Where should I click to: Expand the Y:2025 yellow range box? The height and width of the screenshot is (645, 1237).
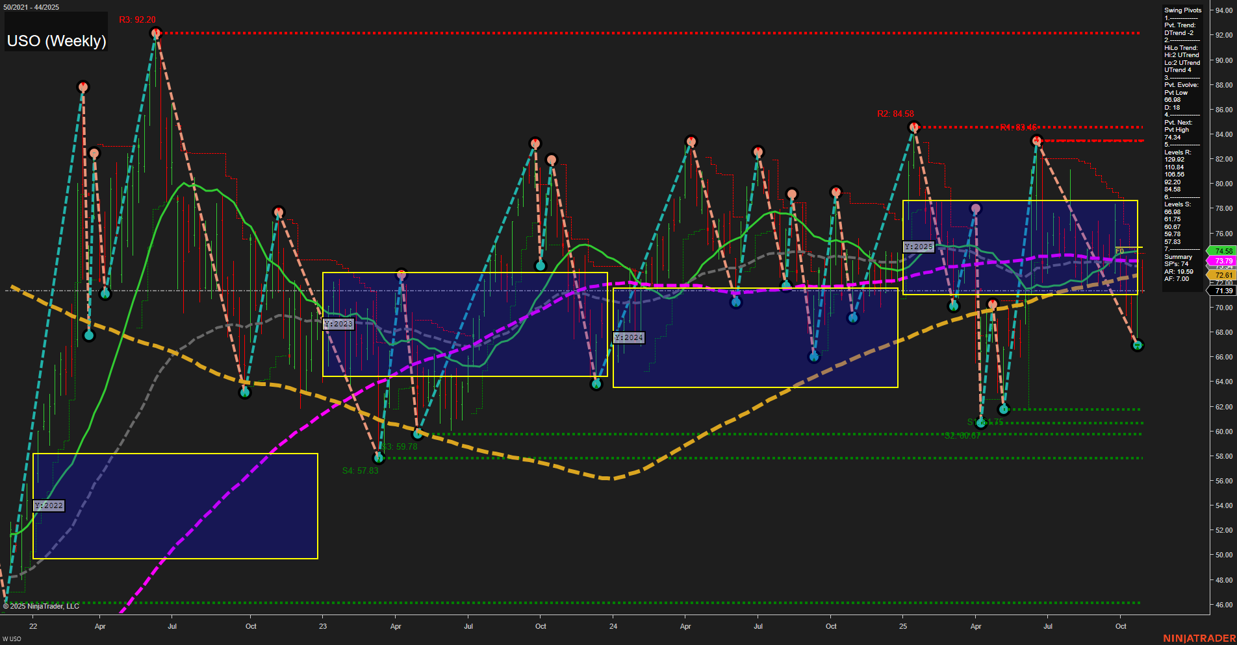[x=919, y=247]
